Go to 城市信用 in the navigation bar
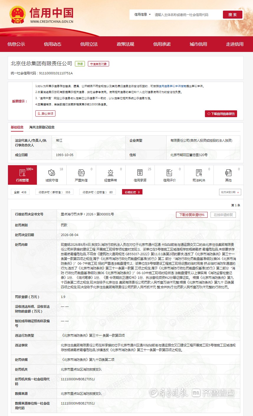The width and height of the screenshot is (253, 416). tap(198, 44)
